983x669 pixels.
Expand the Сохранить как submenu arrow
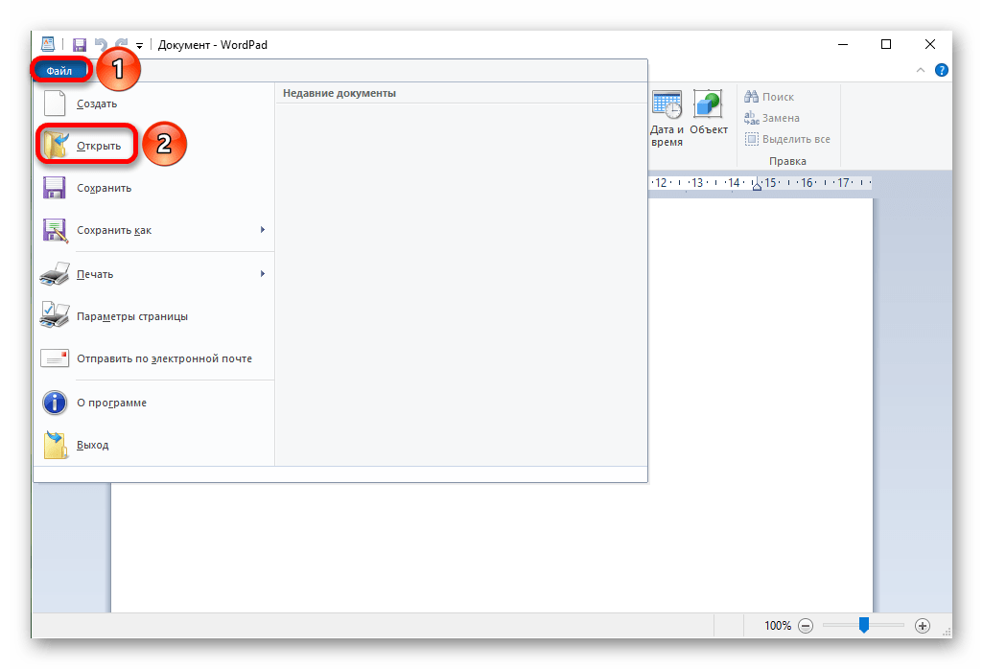point(263,230)
